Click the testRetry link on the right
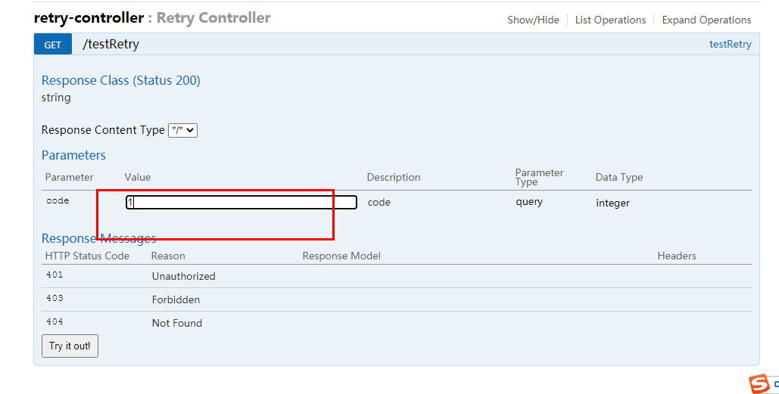This screenshot has width=779, height=394. [x=730, y=45]
